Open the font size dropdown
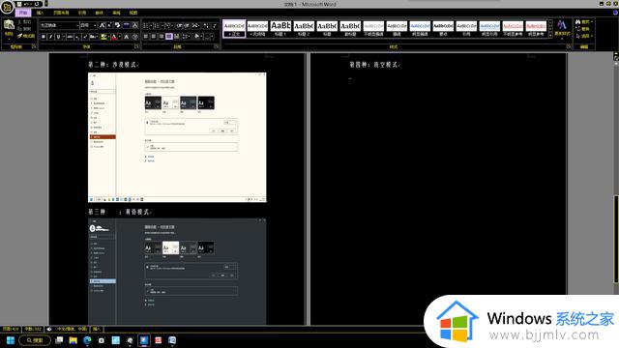619x348 pixels. pos(95,26)
